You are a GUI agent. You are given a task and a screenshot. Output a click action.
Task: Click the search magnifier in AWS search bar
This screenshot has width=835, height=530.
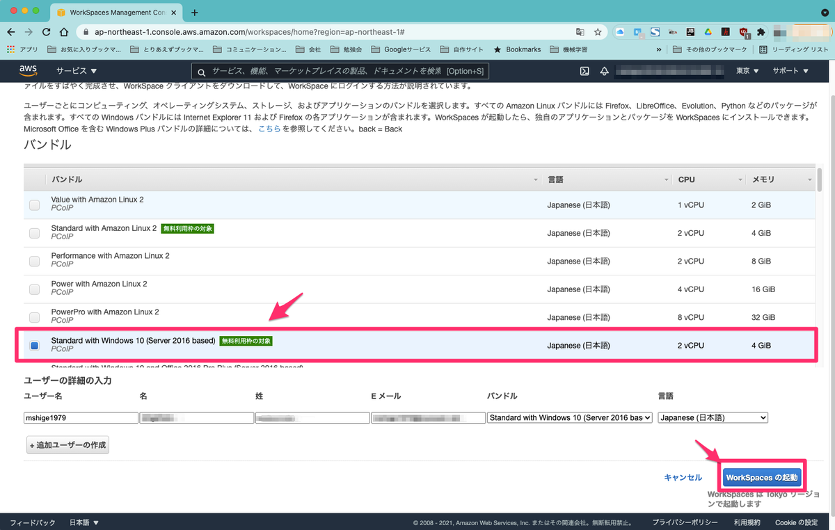(x=202, y=72)
